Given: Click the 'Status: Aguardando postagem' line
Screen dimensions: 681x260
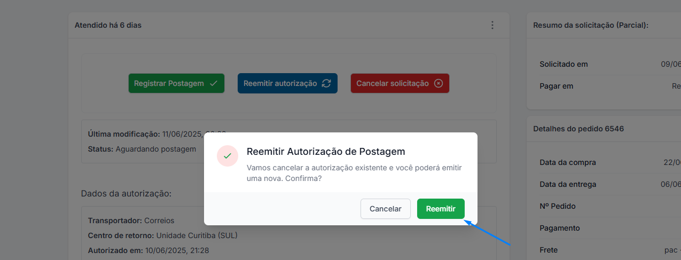Looking at the screenshot, I should pyautogui.click(x=142, y=149).
